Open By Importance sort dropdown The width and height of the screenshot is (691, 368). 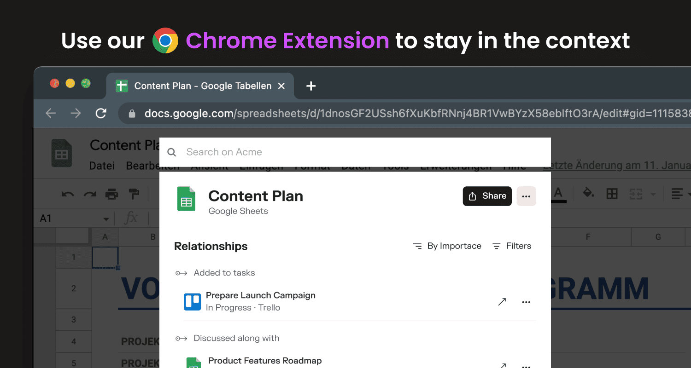(447, 246)
